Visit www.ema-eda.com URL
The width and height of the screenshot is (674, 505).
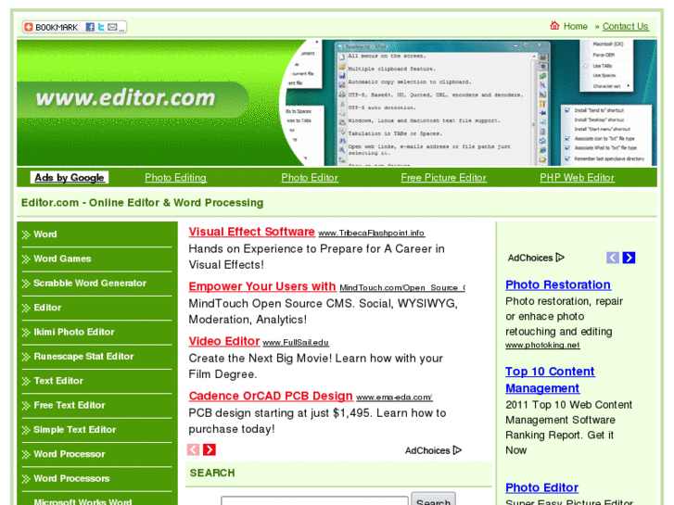394,398
